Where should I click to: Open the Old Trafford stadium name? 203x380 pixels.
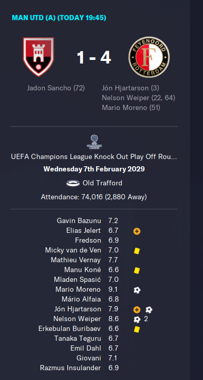pos(102,183)
